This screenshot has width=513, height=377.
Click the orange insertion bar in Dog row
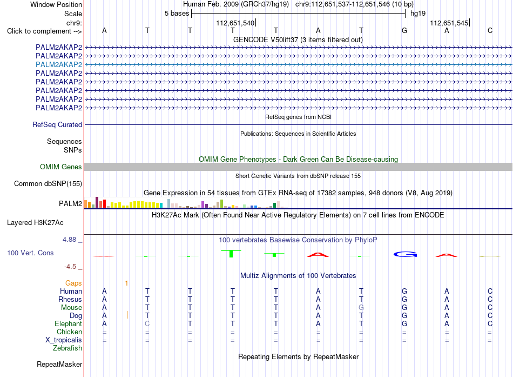pyautogui.click(x=127, y=315)
